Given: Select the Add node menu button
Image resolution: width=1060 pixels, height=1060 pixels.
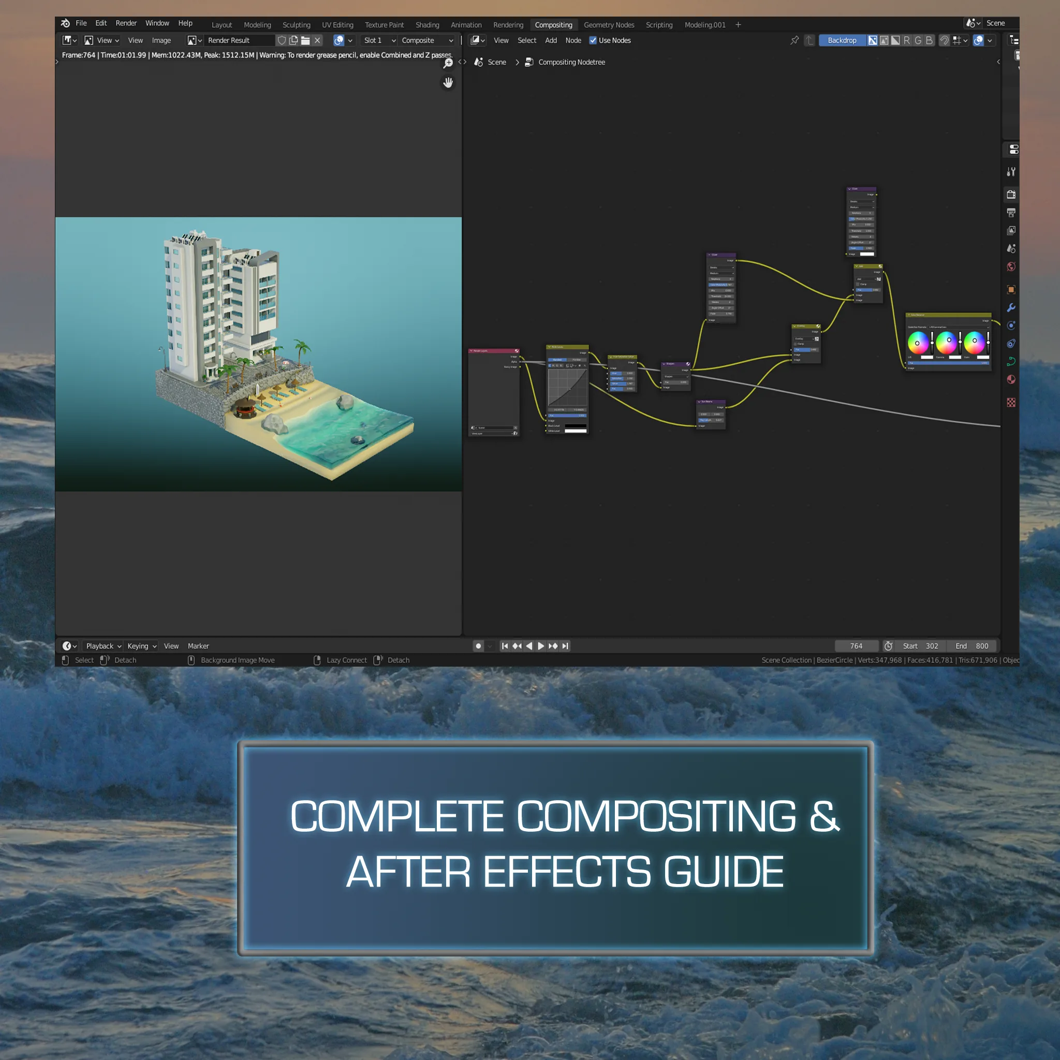Looking at the screenshot, I should (x=549, y=41).
